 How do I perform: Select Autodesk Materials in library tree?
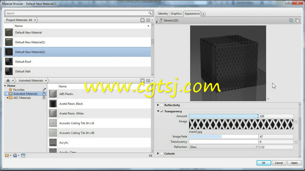(x=25, y=93)
